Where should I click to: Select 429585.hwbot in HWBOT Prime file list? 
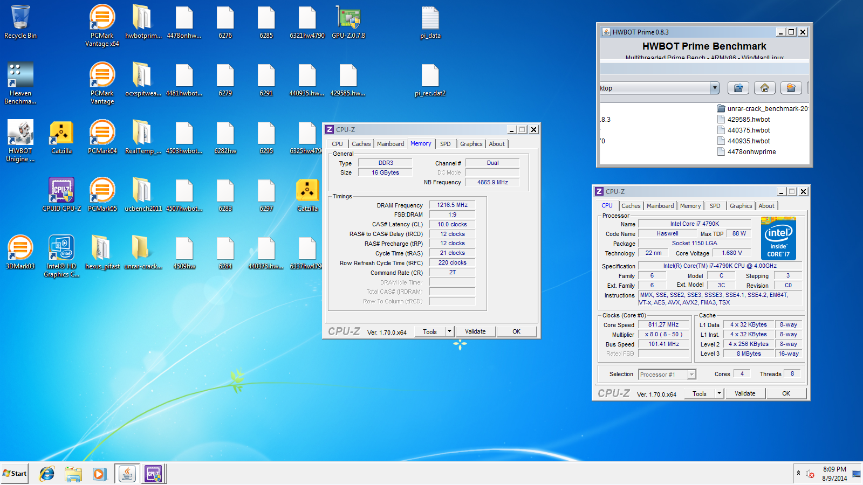pos(749,120)
